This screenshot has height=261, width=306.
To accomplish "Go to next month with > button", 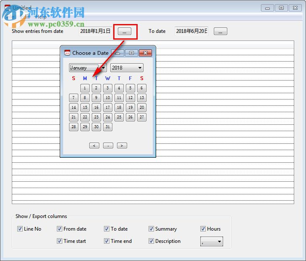I will tap(122, 145).
